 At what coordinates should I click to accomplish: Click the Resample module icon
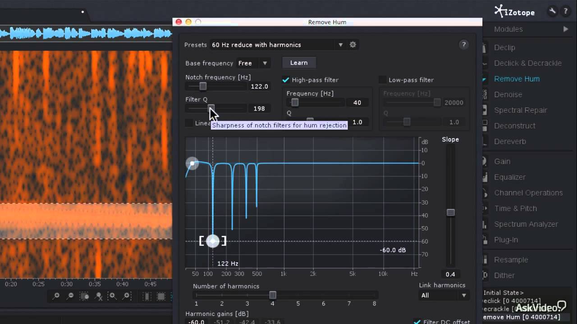point(485,260)
